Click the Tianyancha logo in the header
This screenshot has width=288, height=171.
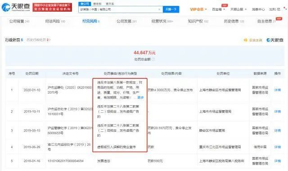[x=16, y=7]
